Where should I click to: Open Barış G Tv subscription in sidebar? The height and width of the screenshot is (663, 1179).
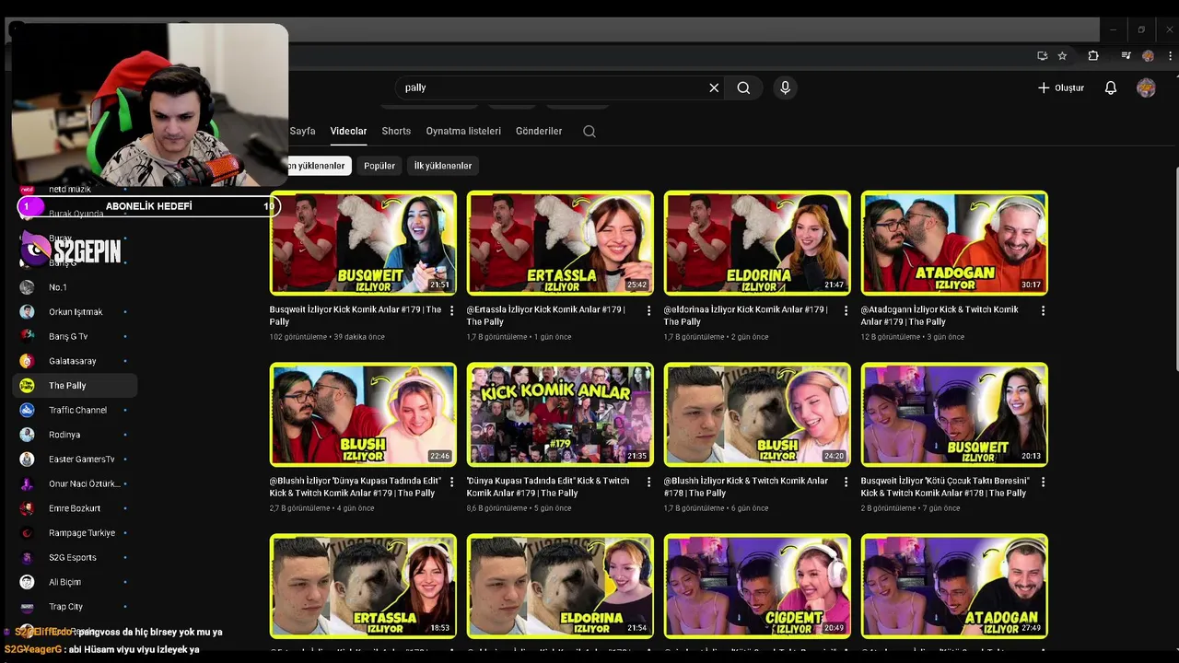pyautogui.click(x=76, y=336)
